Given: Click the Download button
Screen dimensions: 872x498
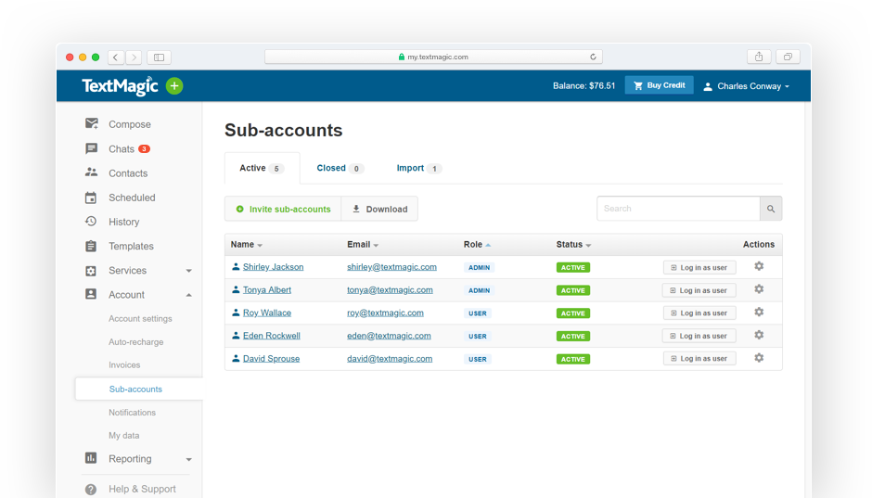Looking at the screenshot, I should click(379, 209).
